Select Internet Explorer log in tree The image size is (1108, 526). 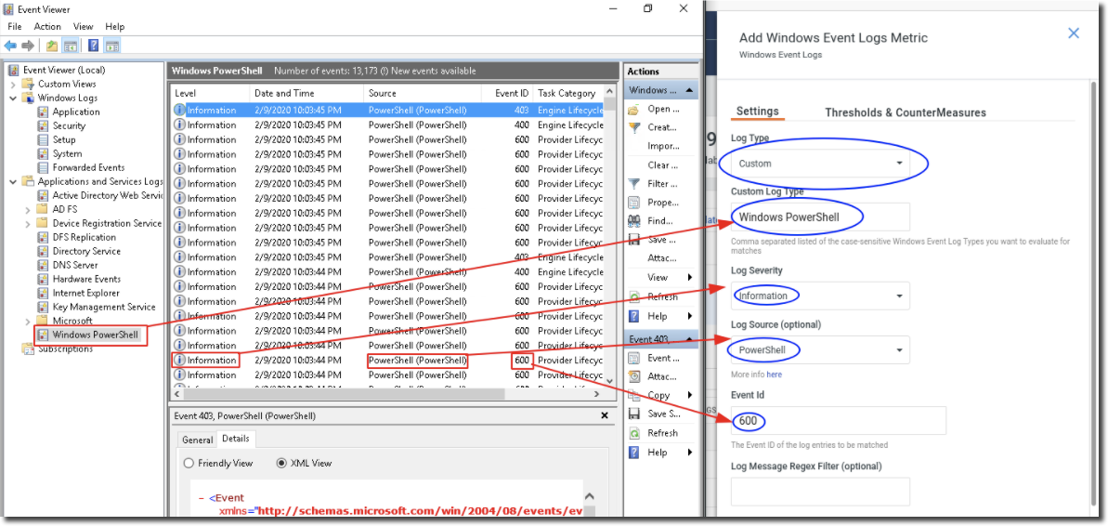click(85, 293)
